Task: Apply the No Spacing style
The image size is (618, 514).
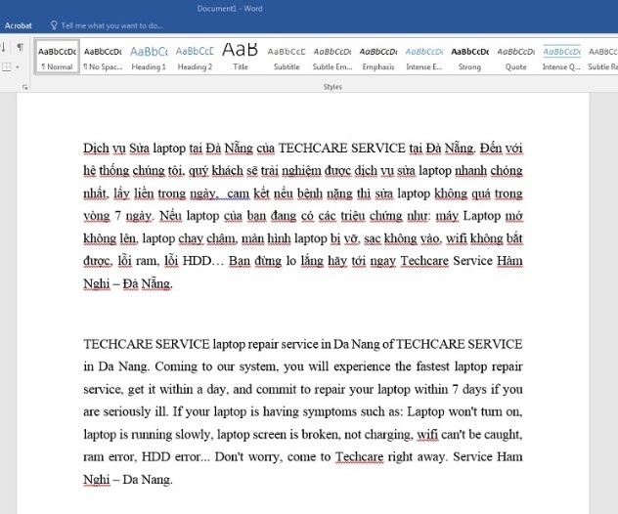Action: [x=103, y=57]
